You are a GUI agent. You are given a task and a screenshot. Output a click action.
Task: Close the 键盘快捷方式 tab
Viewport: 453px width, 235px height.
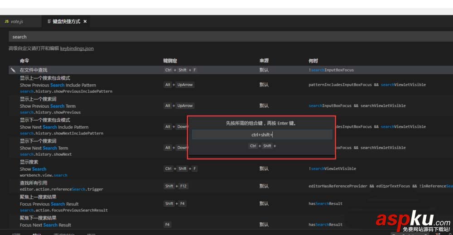[x=85, y=21]
